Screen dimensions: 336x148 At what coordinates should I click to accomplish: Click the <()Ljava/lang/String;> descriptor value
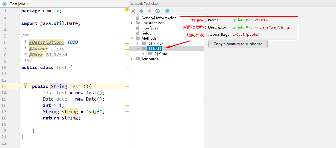[x=274, y=27]
